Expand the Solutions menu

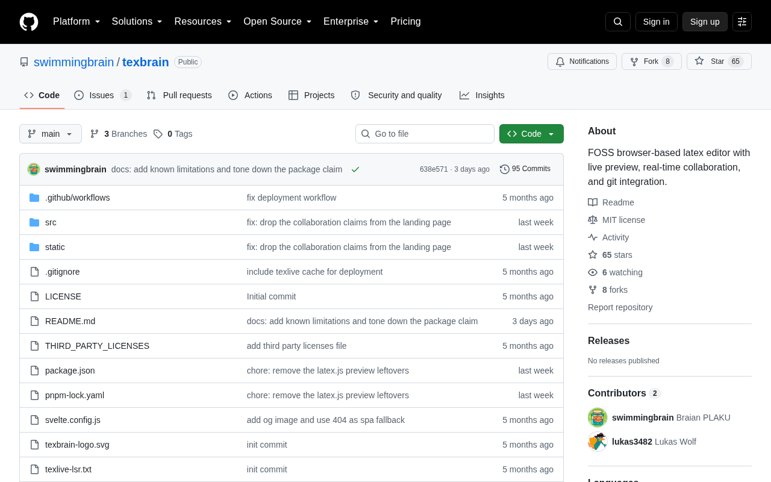(137, 22)
